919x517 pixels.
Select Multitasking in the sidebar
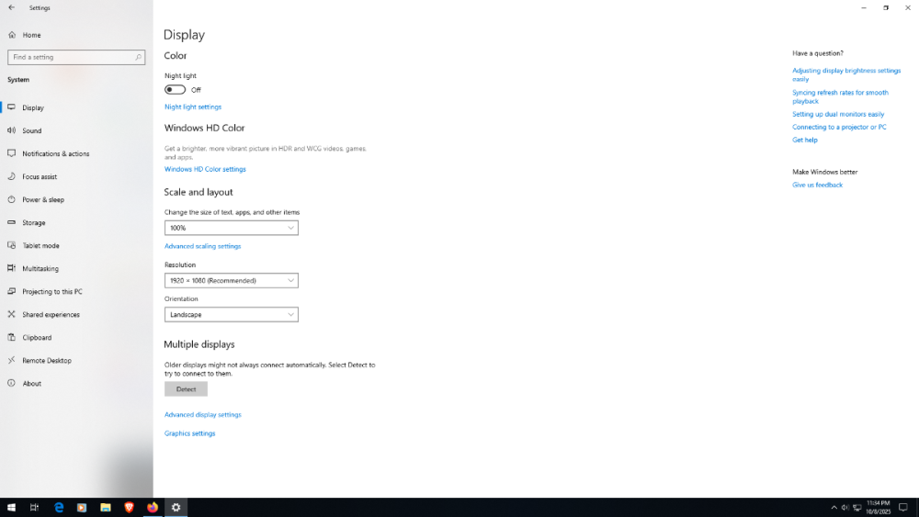[x=40, y=268]
